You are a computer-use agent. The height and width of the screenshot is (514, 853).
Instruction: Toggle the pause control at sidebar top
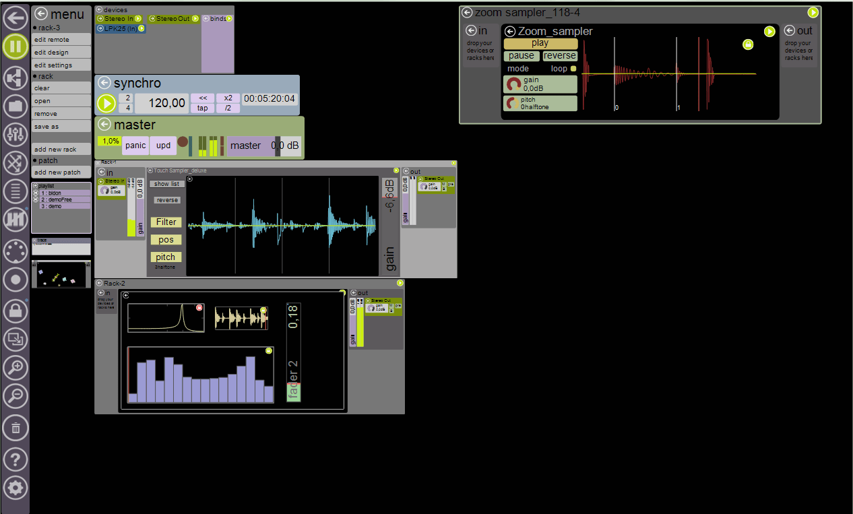(x=15, y=46)
